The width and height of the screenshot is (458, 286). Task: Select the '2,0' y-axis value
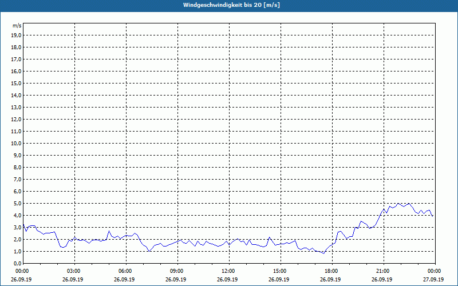pos(17,239)
